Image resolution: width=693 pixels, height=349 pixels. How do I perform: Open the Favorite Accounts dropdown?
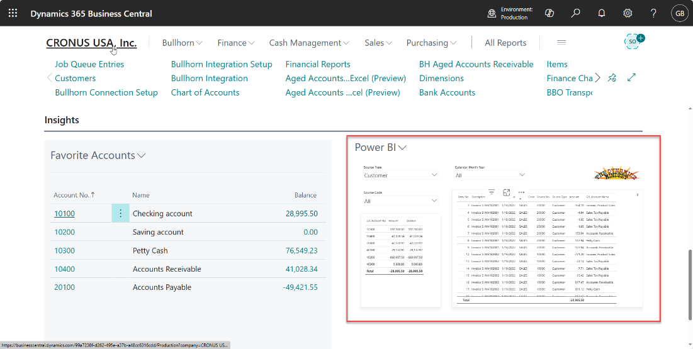(98, 155)
